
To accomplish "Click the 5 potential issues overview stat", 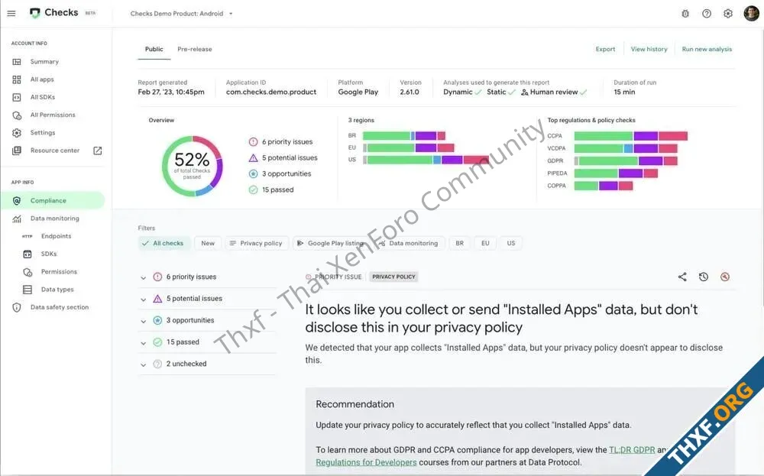I will point(283,158).
